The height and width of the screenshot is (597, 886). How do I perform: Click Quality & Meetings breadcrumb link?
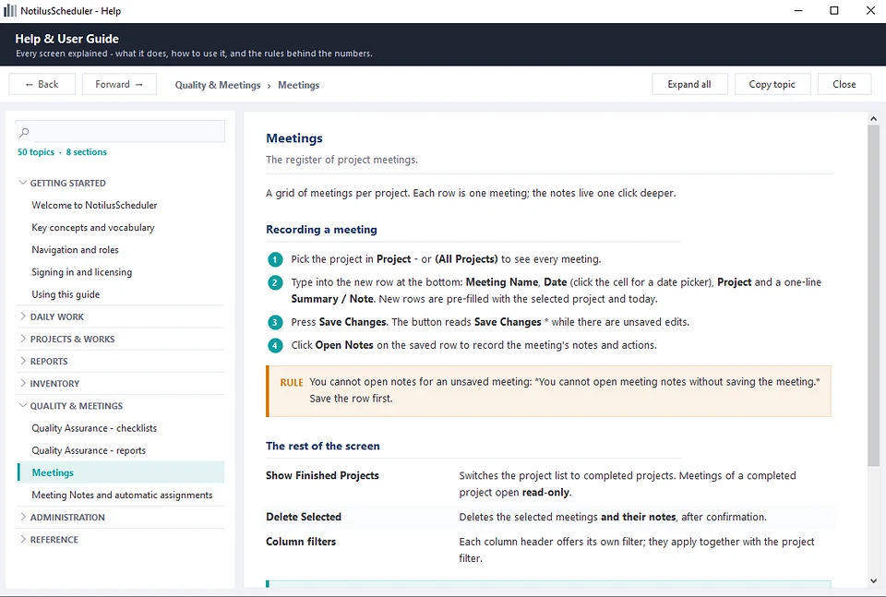click(x=218, y=85)
